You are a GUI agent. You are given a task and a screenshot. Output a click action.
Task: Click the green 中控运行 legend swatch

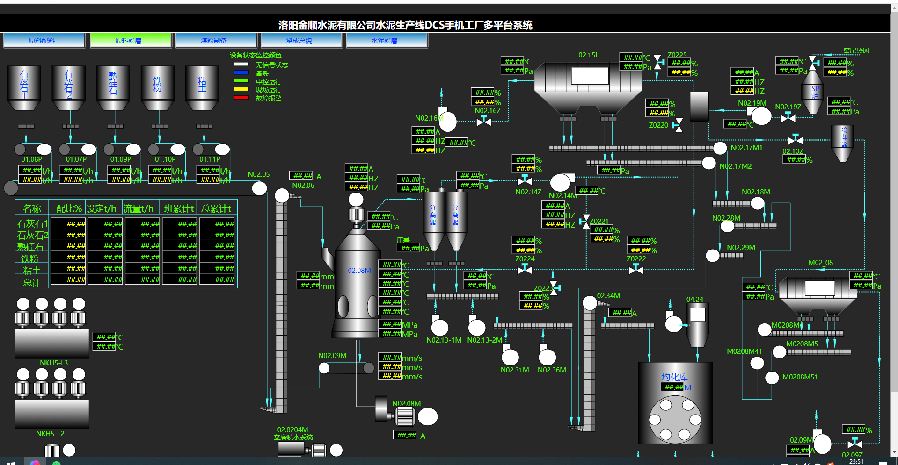pyautogui.click(x=241, y=81)
